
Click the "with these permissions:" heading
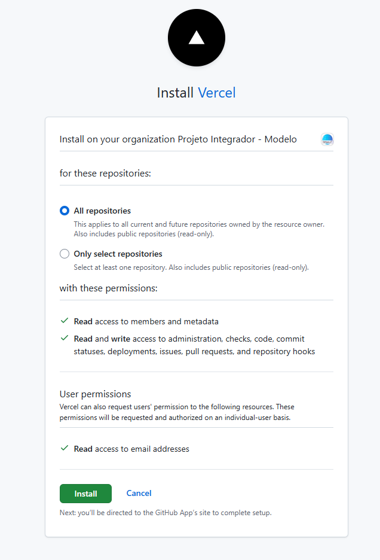pyautogui.click(x=108, y=288)
